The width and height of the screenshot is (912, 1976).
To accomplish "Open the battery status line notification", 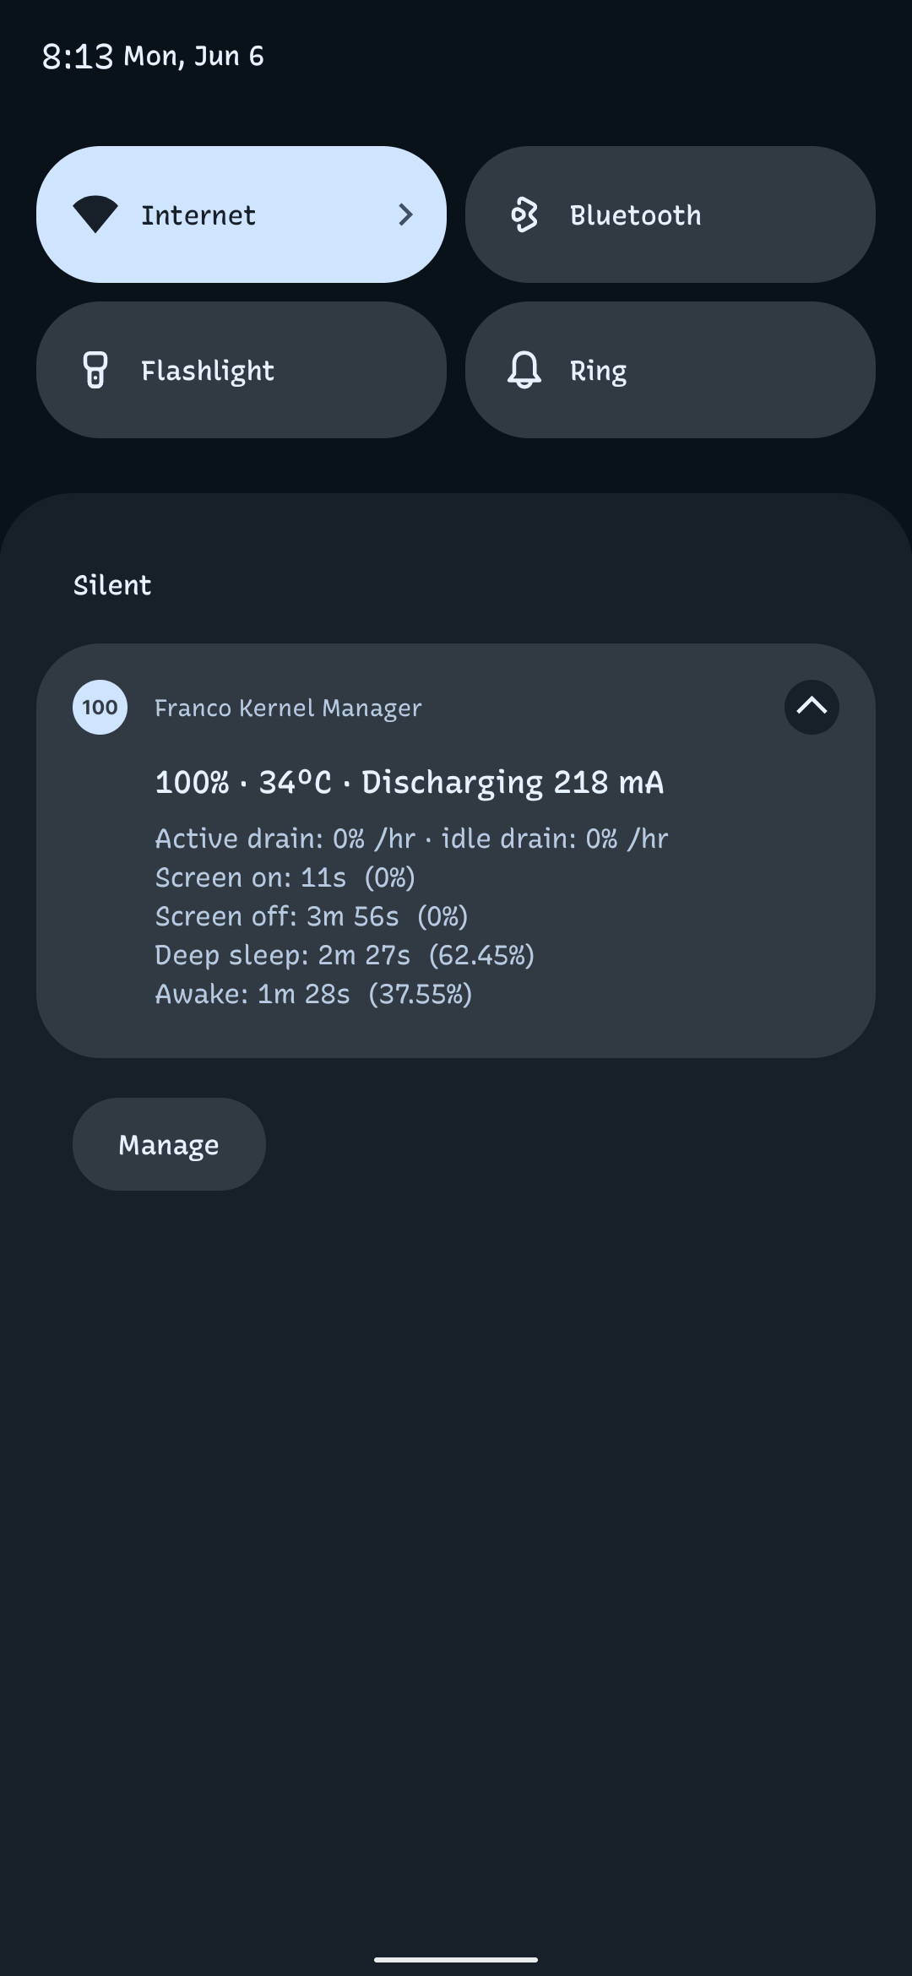I will pos(410,783).
